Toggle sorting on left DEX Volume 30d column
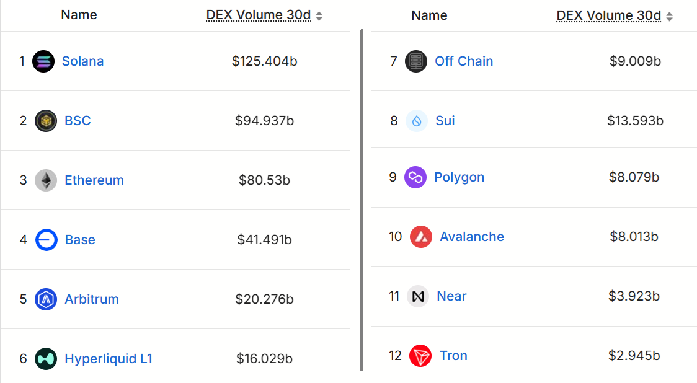This screenshot has width=697, height=383. (260, 15)
